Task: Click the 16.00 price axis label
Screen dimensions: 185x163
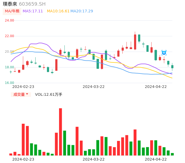Action: (x=9, y=83)
